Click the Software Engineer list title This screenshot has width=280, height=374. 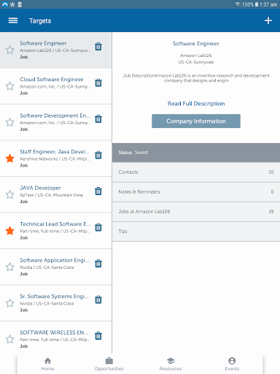click(43, 43)
